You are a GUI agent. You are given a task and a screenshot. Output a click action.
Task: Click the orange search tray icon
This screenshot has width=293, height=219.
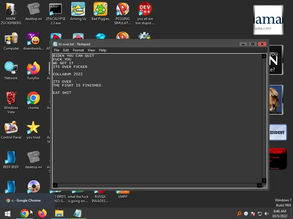click(239, 213)
